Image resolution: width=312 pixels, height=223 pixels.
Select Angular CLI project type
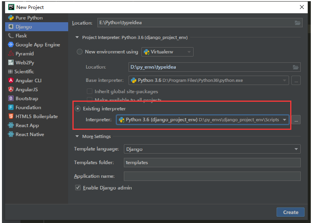[37, 80]
